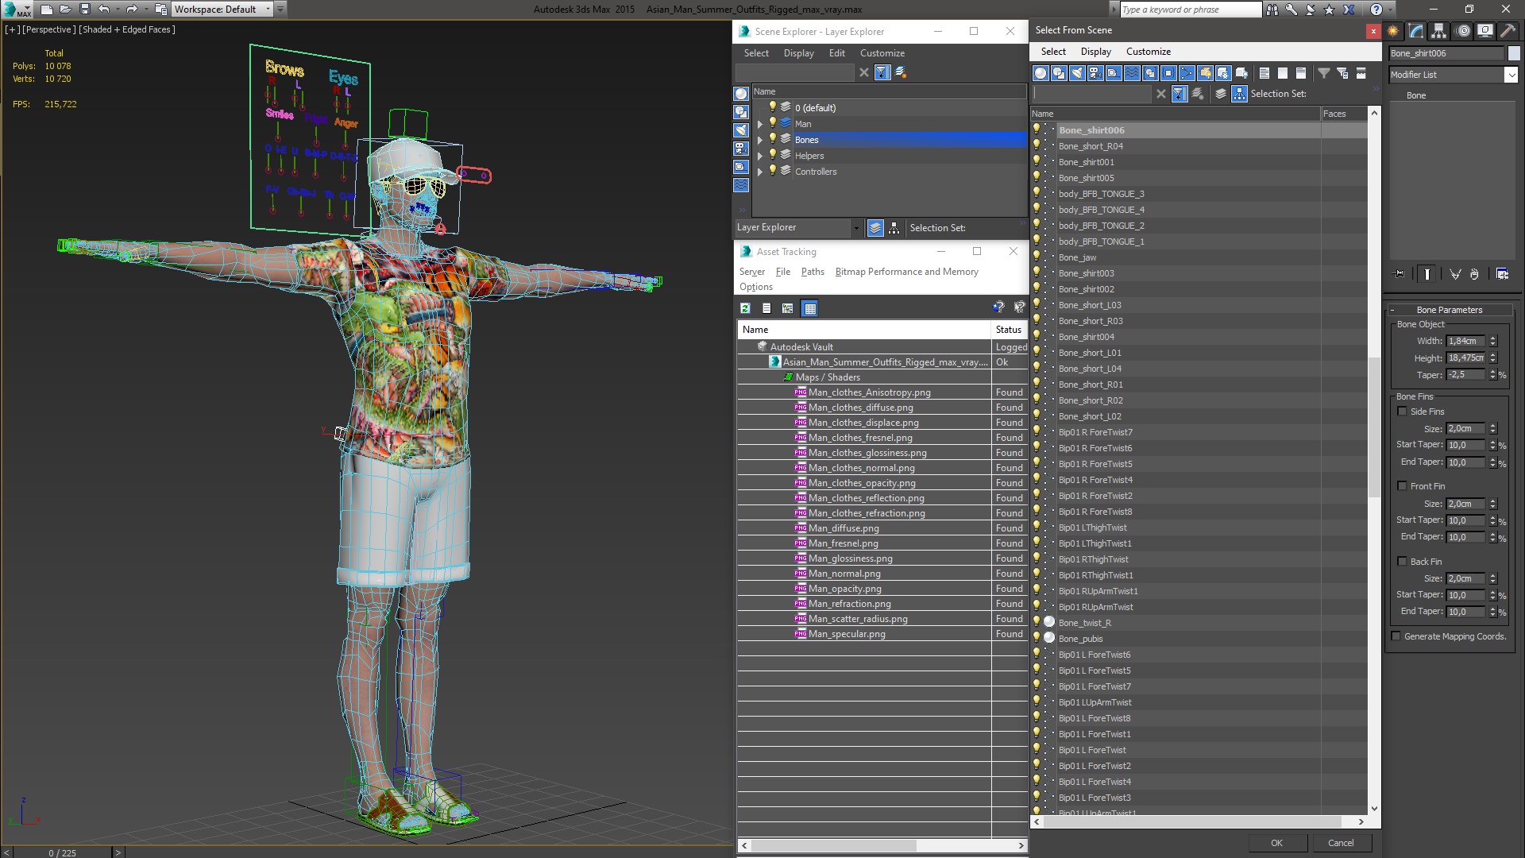1525x858 pixels.
Task: Click the Select None icon in Select From Scene
Action: point(1283,73)
